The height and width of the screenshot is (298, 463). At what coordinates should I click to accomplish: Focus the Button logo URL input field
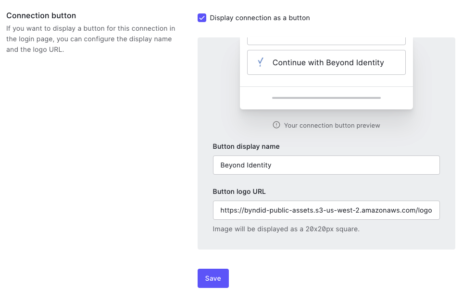(x=326, y=210)
